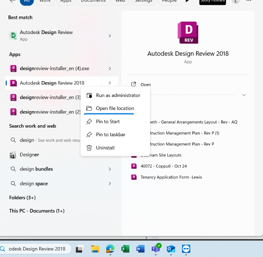Open File Explorer from the taskbar
Viewport: 263px width, 257px height.
[x=95, y=249]
